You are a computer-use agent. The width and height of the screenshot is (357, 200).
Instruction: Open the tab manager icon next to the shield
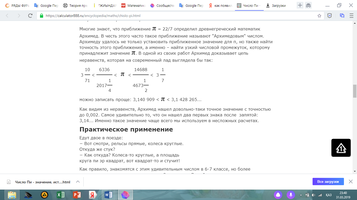click(x=342, y=16)
